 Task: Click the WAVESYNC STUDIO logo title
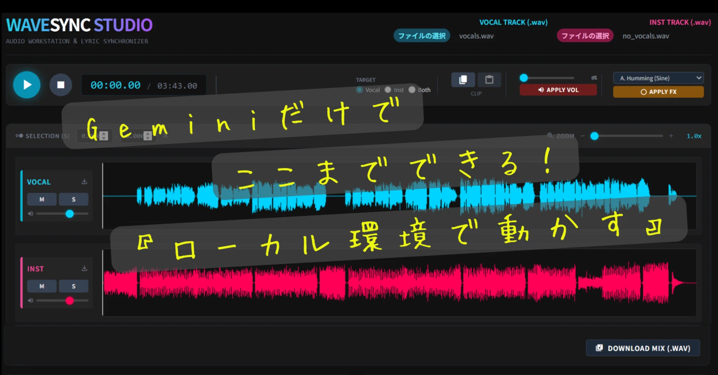pos(79,25)
